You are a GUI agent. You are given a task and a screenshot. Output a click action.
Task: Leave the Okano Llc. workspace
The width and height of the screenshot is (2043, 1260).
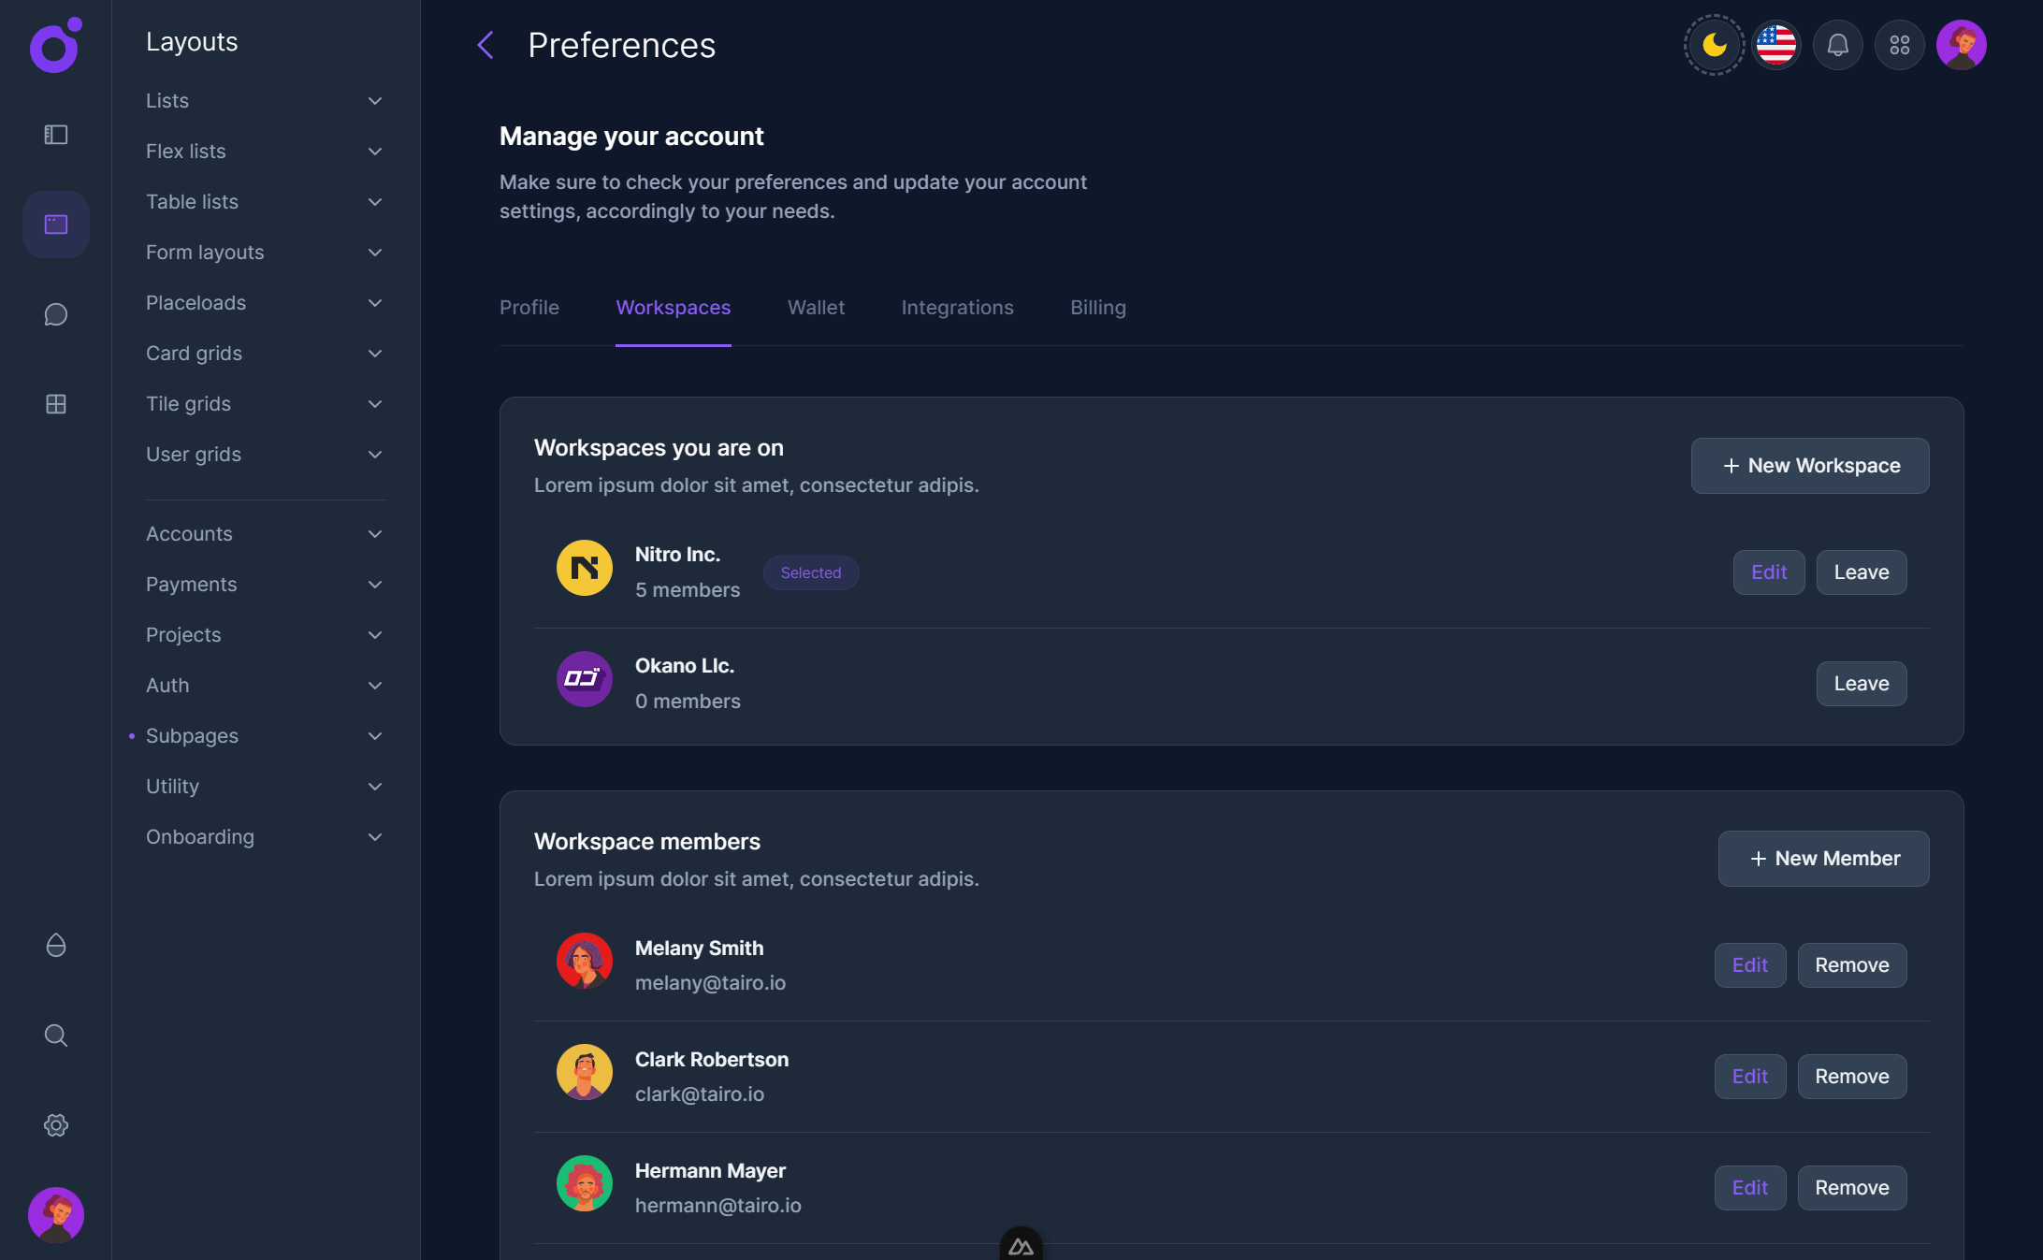pyautogui.click(x=1861, y=683)
